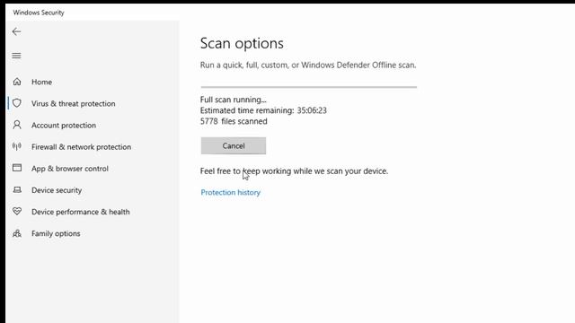575x323 pixels.
Task: Click the 'Full scan running...' status text
Action: click(x=234, y=100)
